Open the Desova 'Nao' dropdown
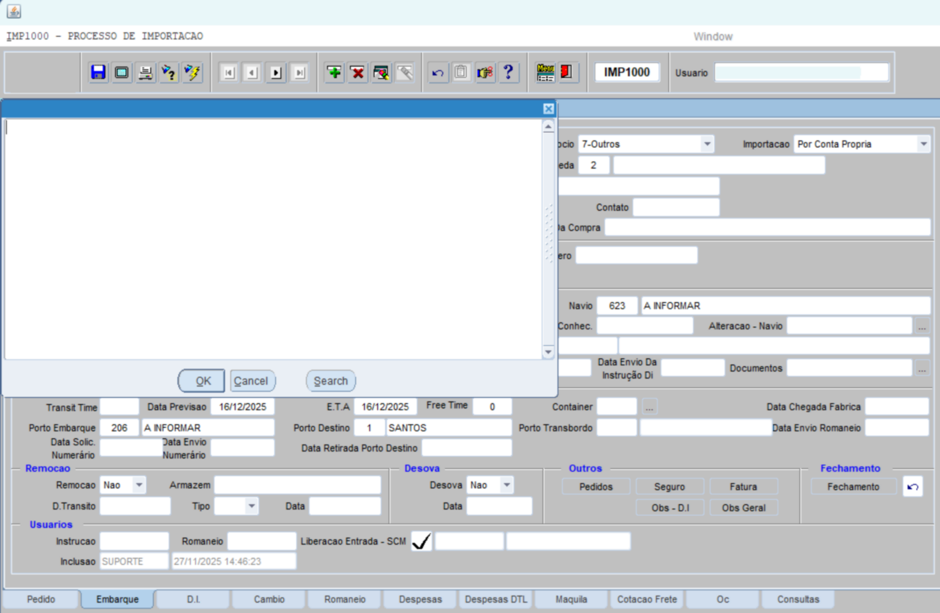This screenshot has height=613, width=940. [x=506, y=485]
